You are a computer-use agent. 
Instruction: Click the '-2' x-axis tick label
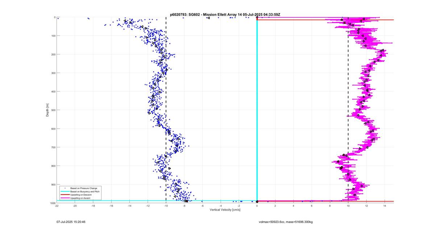click(239, 206)
